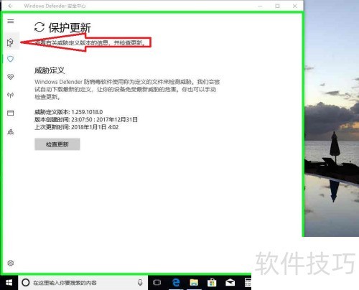Open Virus & threat protection shield icon
The width and height of the screenshot is (359, 290).
[10, 59]
